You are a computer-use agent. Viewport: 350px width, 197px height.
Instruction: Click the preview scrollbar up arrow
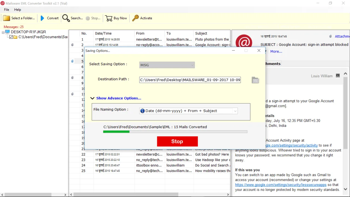click(x=345, y=74)
